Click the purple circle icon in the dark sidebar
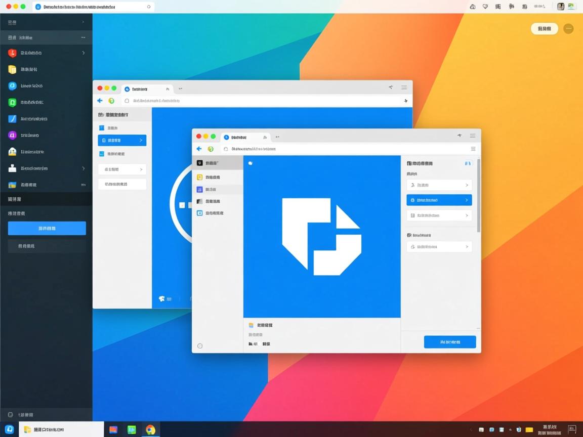 click(x=12, y=135)
